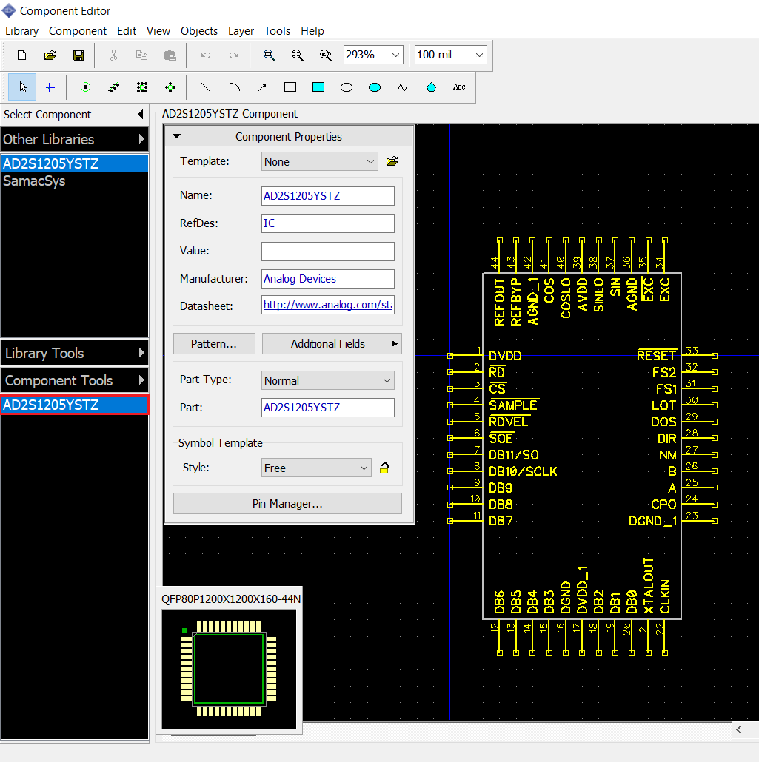Toggle the Symbol Template lock icon
The width and height of the screenshot is (759, 762).
(384, 468)
